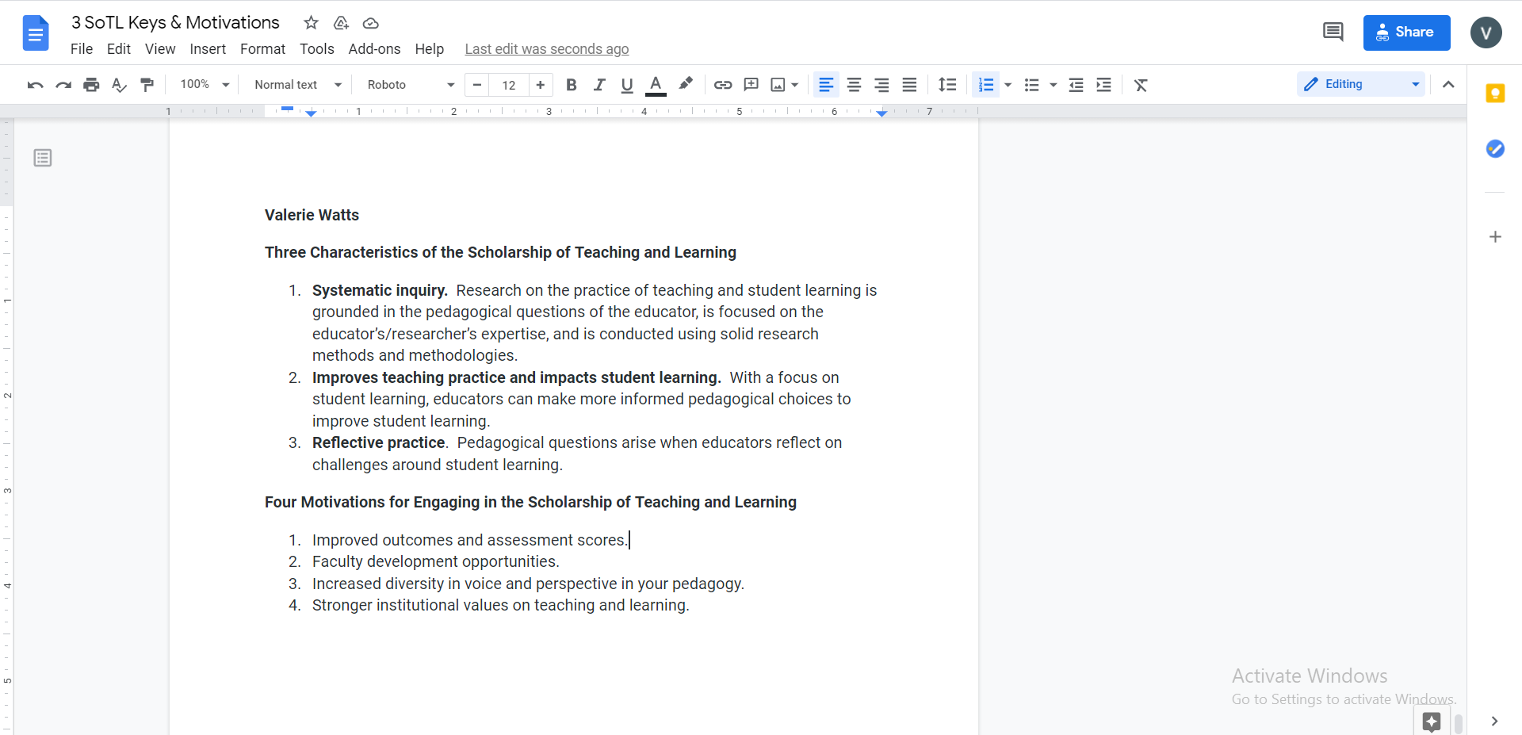Select the Paint format roller icon
The image size is (1522, 735).
(147, 85)
